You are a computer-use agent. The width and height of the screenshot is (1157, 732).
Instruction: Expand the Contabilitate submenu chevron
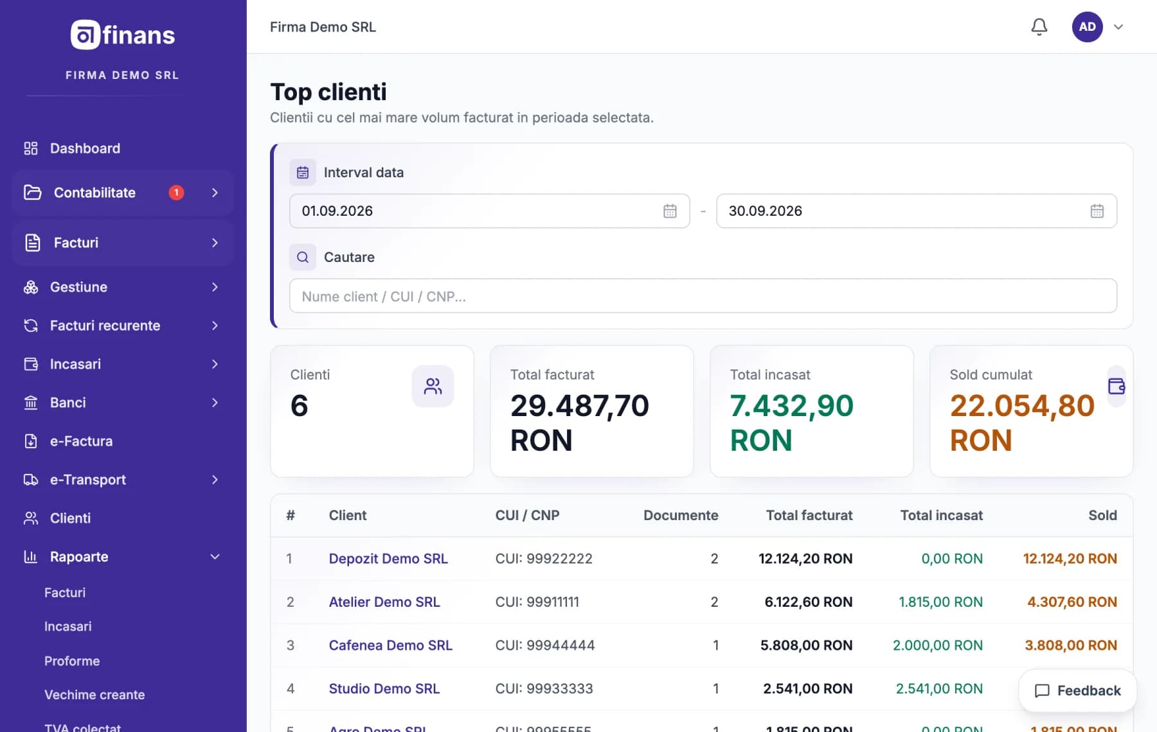[215, 193]
